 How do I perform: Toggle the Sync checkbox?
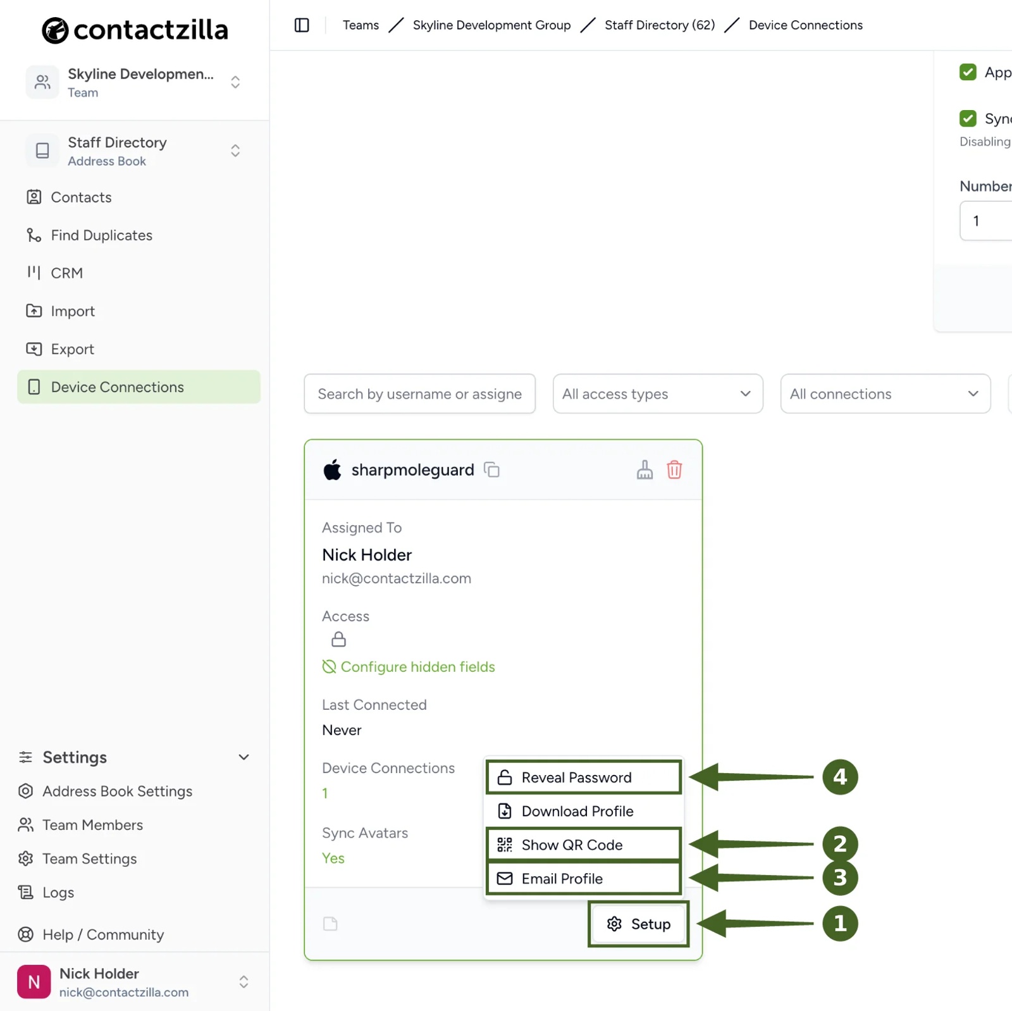point(968,118)
